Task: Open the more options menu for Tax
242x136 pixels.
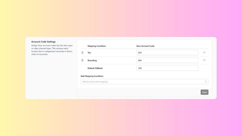Action: point(204,52)
